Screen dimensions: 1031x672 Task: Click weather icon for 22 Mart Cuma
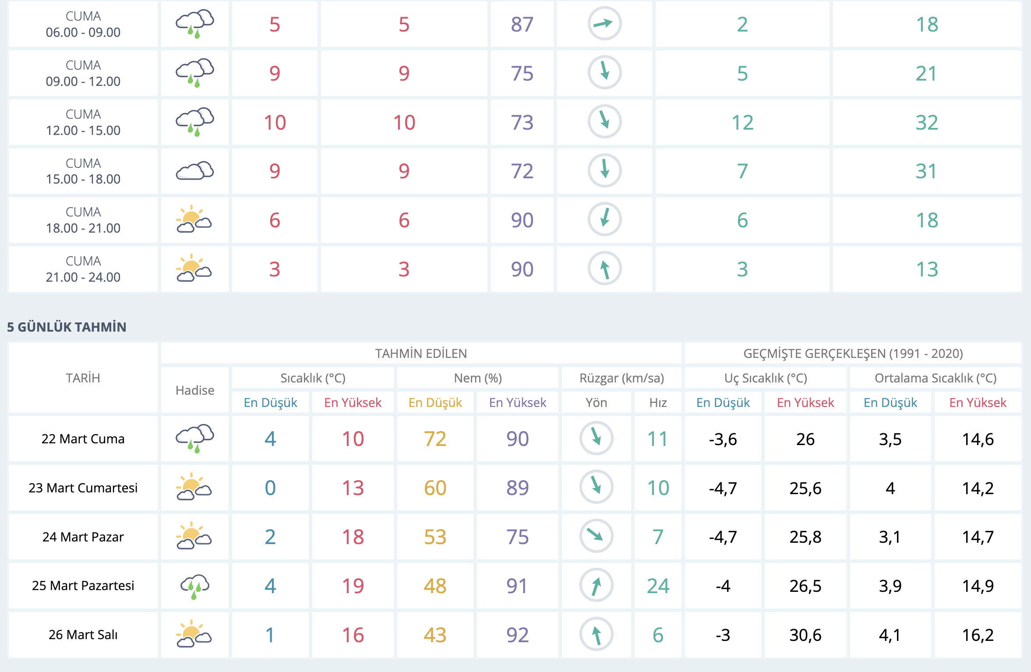[194, 438]
